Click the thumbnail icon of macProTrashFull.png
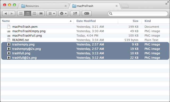The height and width of the screenshot is (102, 170). (x=9, y=36)
